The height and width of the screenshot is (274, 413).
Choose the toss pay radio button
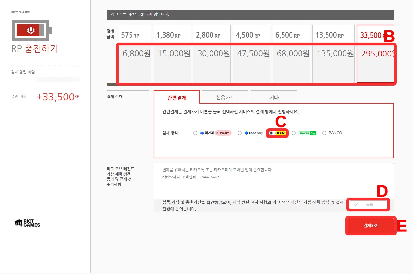(x=240, y=133)
